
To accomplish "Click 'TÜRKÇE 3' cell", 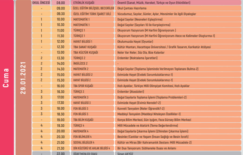I will pos(92,92).
